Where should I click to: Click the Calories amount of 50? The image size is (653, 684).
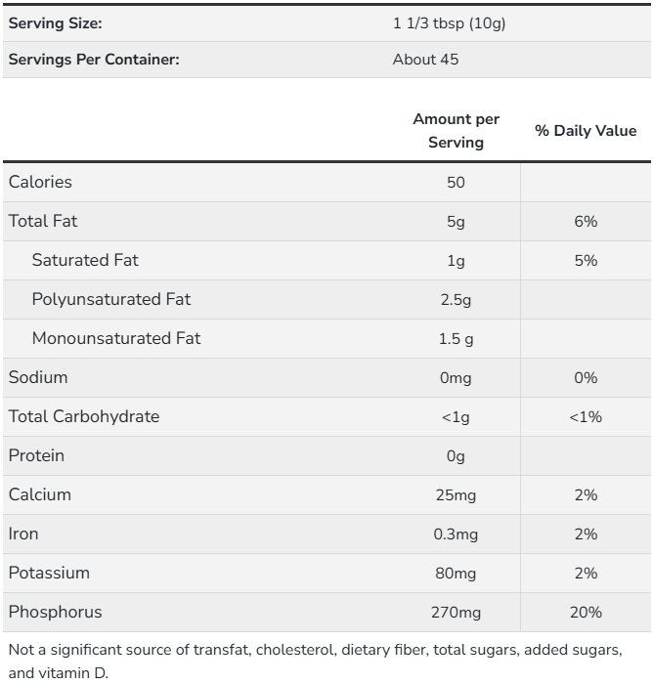pos(456,183)
